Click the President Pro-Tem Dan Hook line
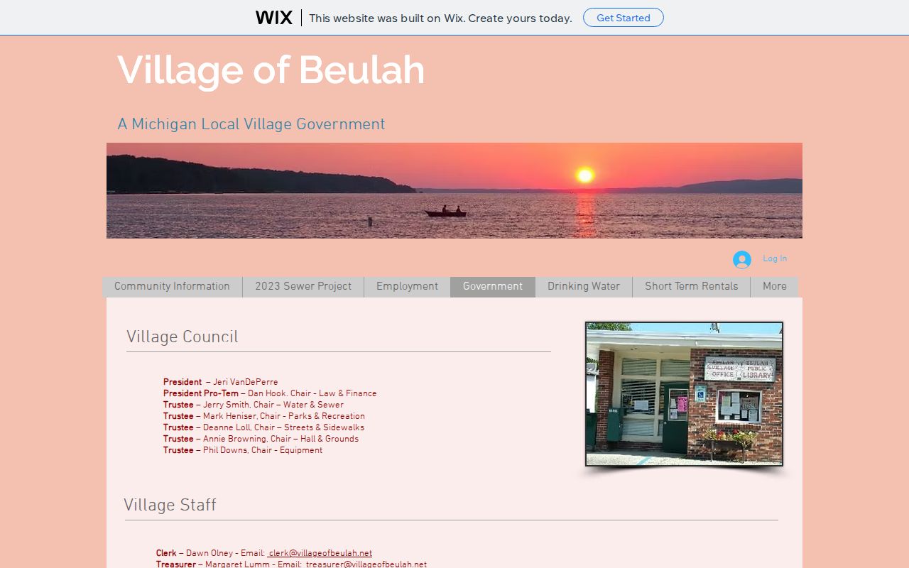 270,394
